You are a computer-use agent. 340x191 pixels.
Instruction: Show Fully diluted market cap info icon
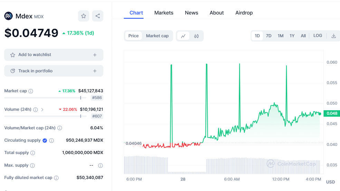(x=56, y=178)
